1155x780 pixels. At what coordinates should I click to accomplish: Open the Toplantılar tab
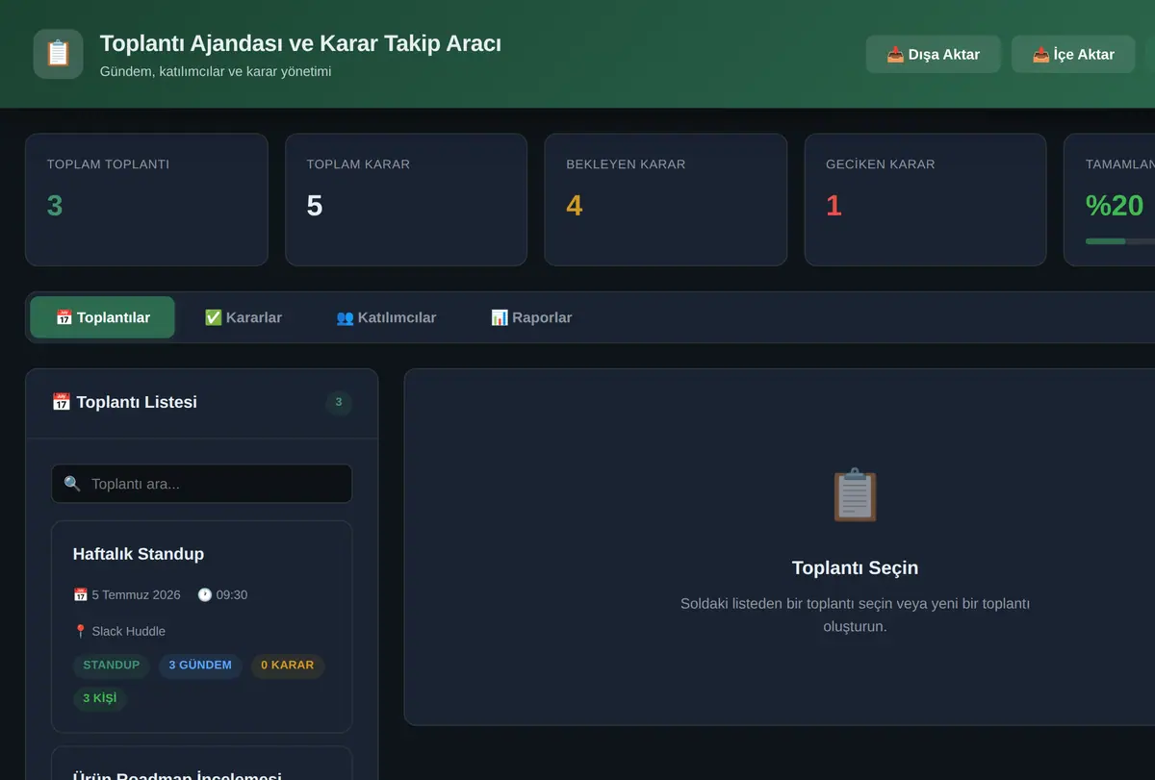103,317
